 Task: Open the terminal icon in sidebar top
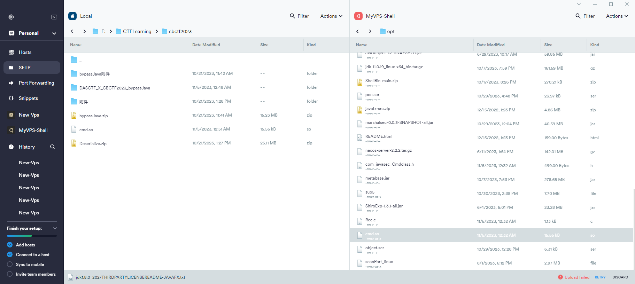click(54, 17)
